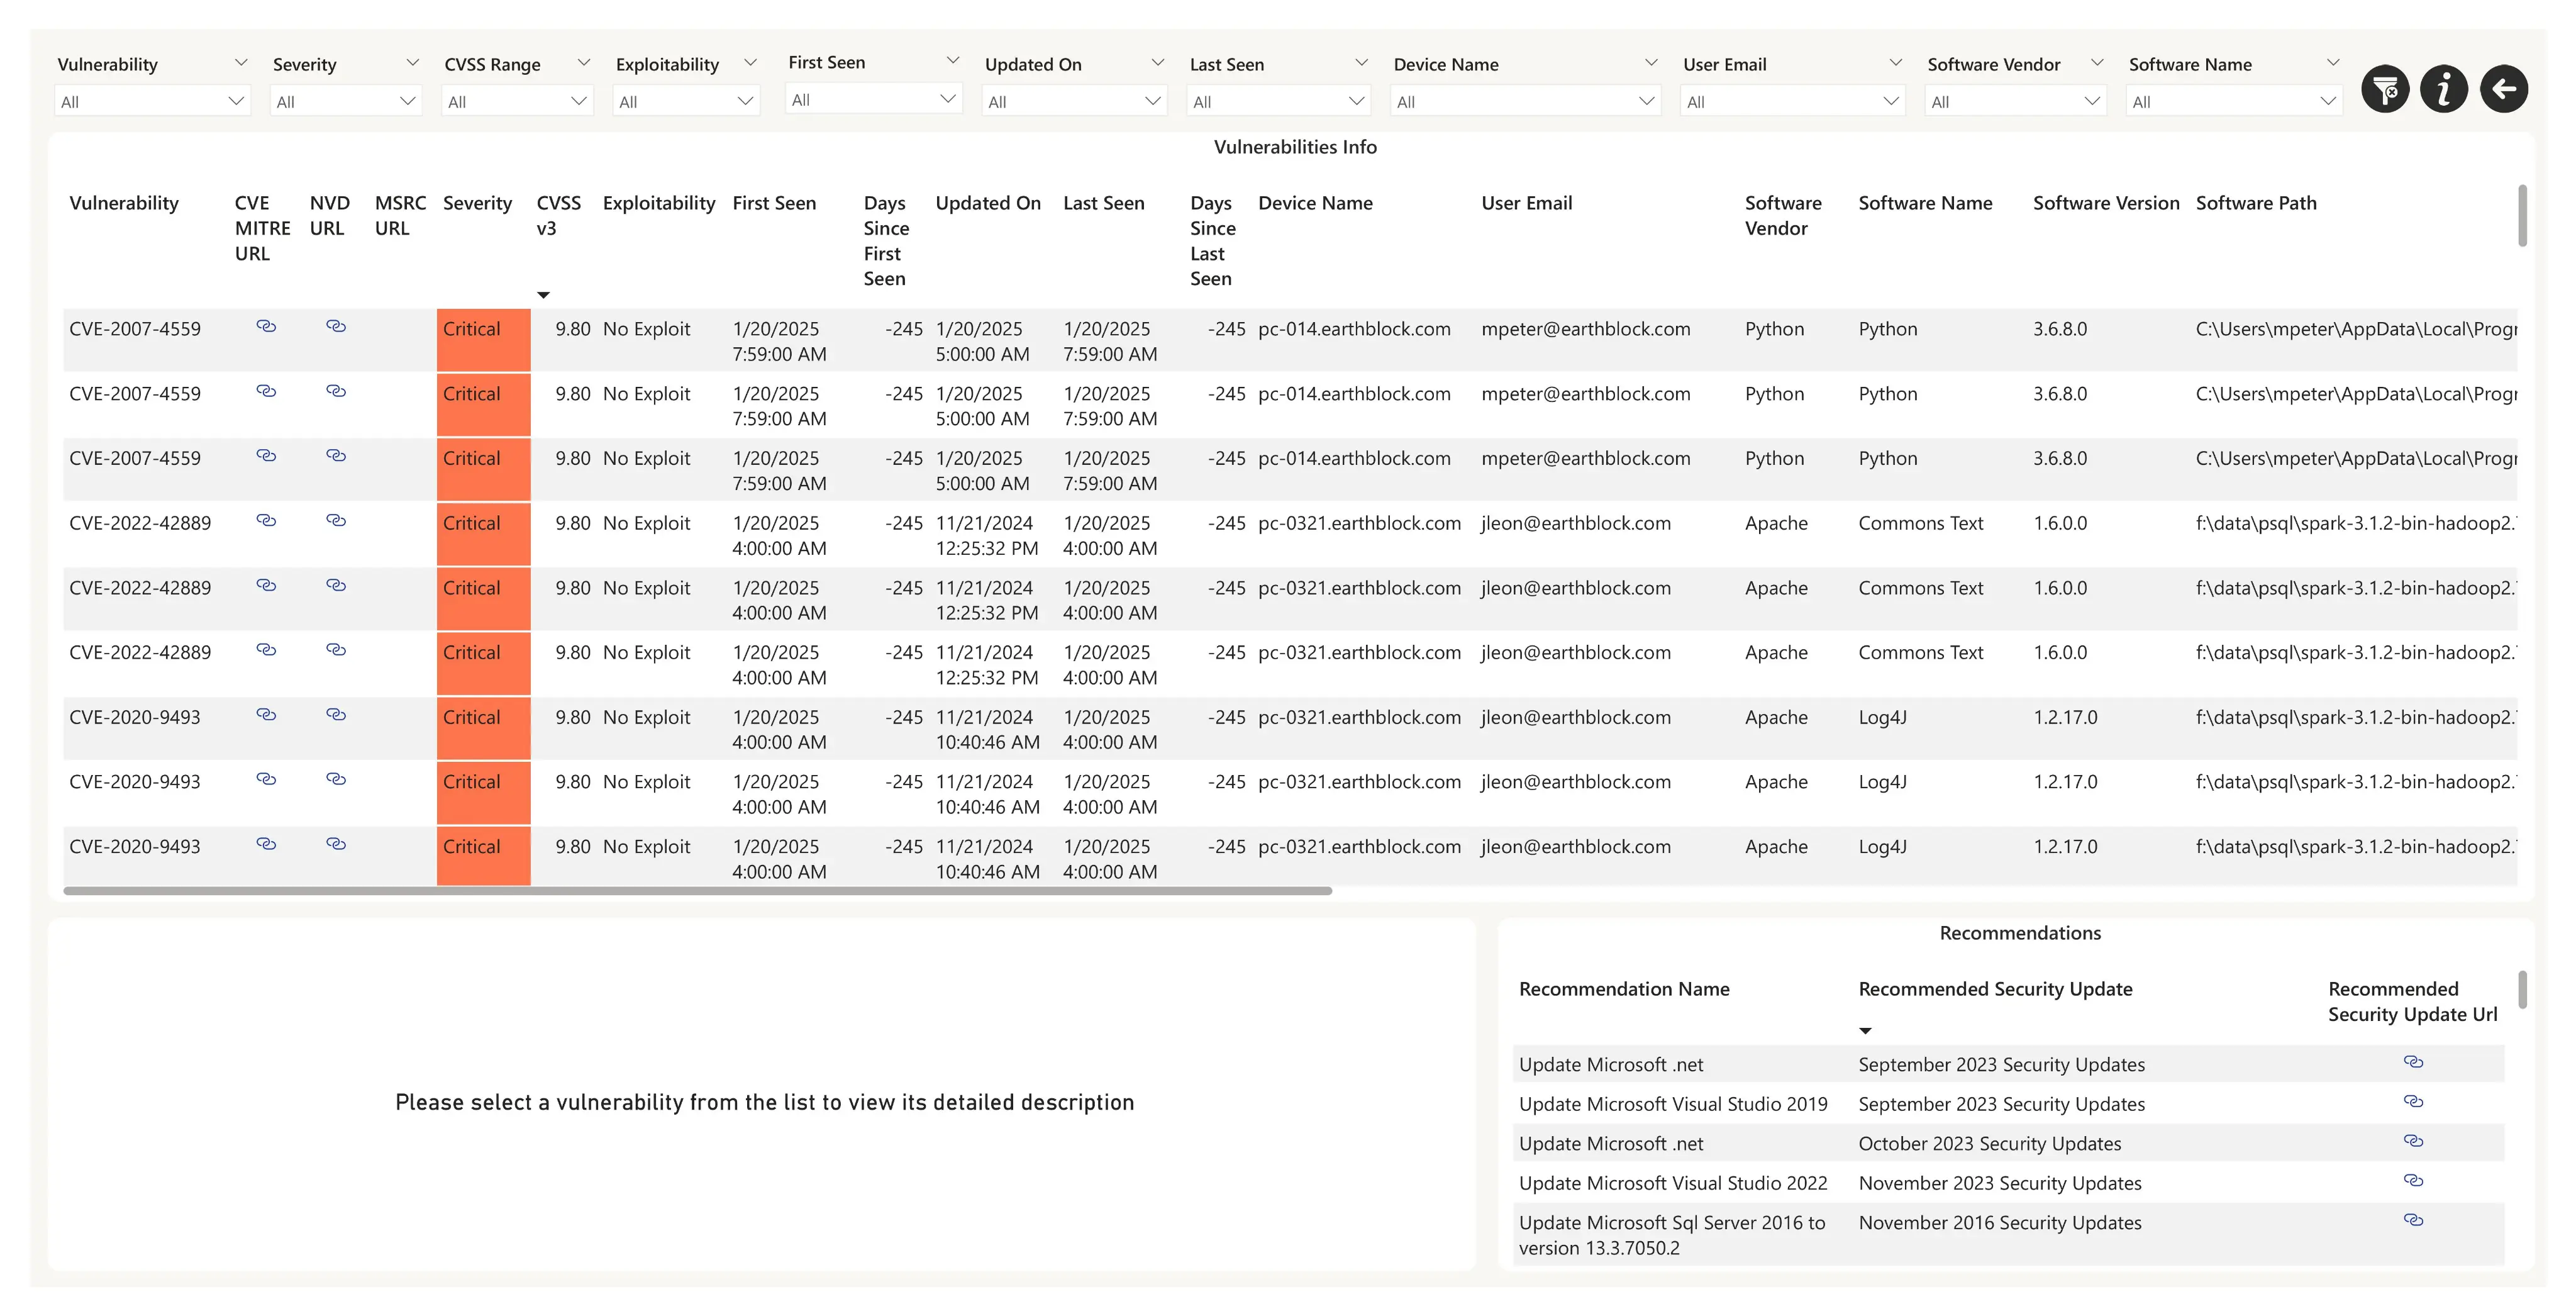This screenshot has width=2576, height=1316.
Task: Select the CVE-2022-42889 vulnerability row text
Action: coord(140,523)
